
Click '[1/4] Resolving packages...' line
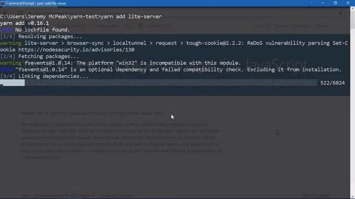pyautogui.click(x=41, y=36)
